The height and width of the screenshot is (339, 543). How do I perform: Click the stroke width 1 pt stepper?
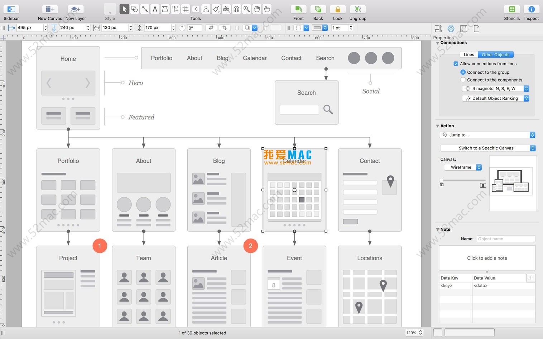coord(351,28)
